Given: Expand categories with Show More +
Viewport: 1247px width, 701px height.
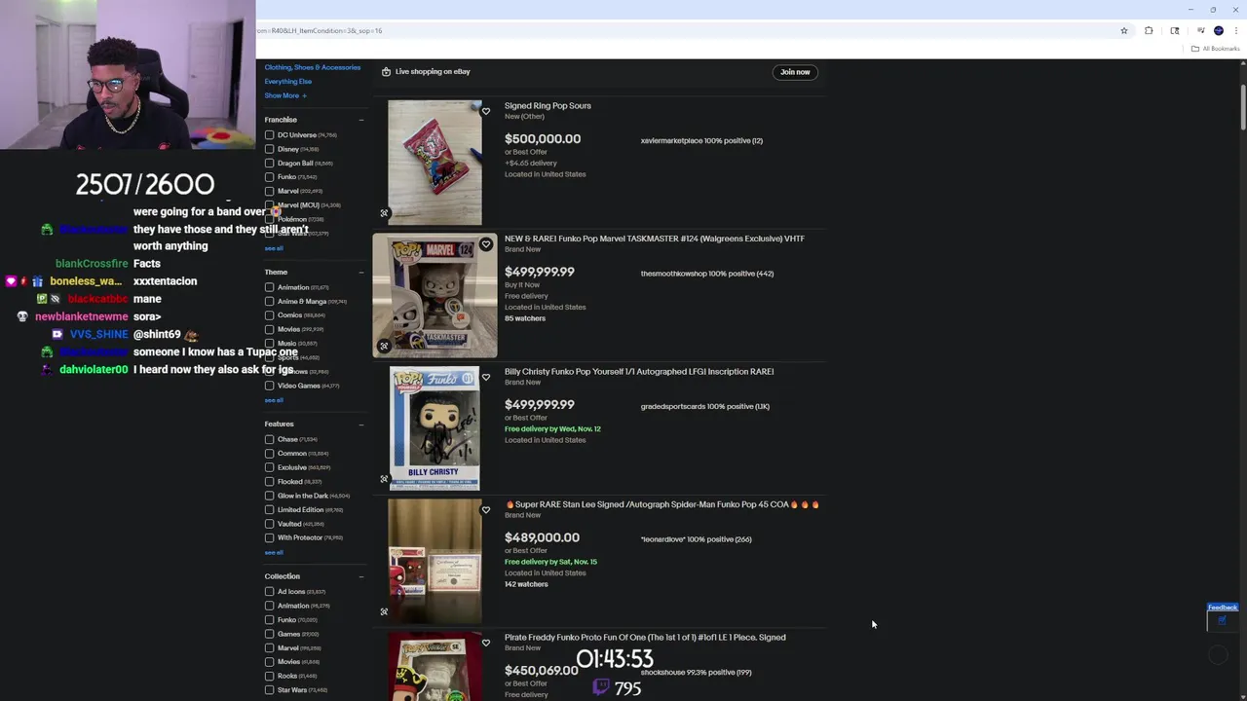Looking at the screenshot, I should [284, 95].
